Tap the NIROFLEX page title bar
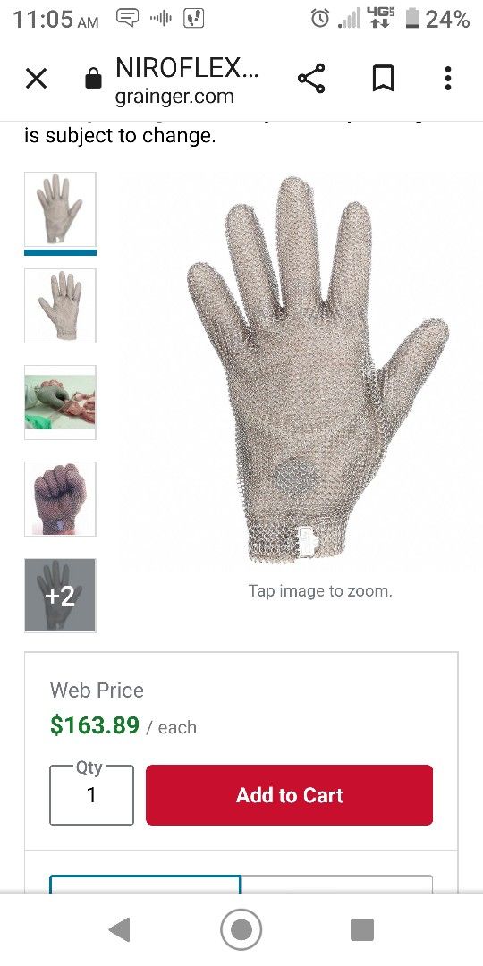Screen dimensions: 483x966 [x=187, y=79]
